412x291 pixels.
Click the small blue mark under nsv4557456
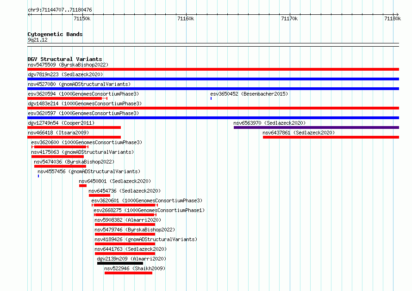38,176
